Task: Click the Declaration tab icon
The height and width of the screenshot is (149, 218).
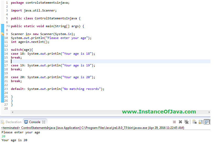Action: pyautogui.click(x=3, y=122)
